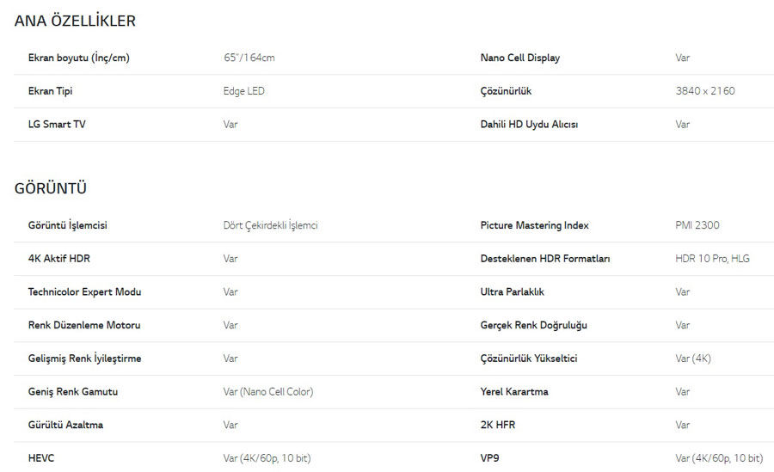
Task: Select the Nano Cell Display label
Action: pyautogui.click(x=520, y=58)
